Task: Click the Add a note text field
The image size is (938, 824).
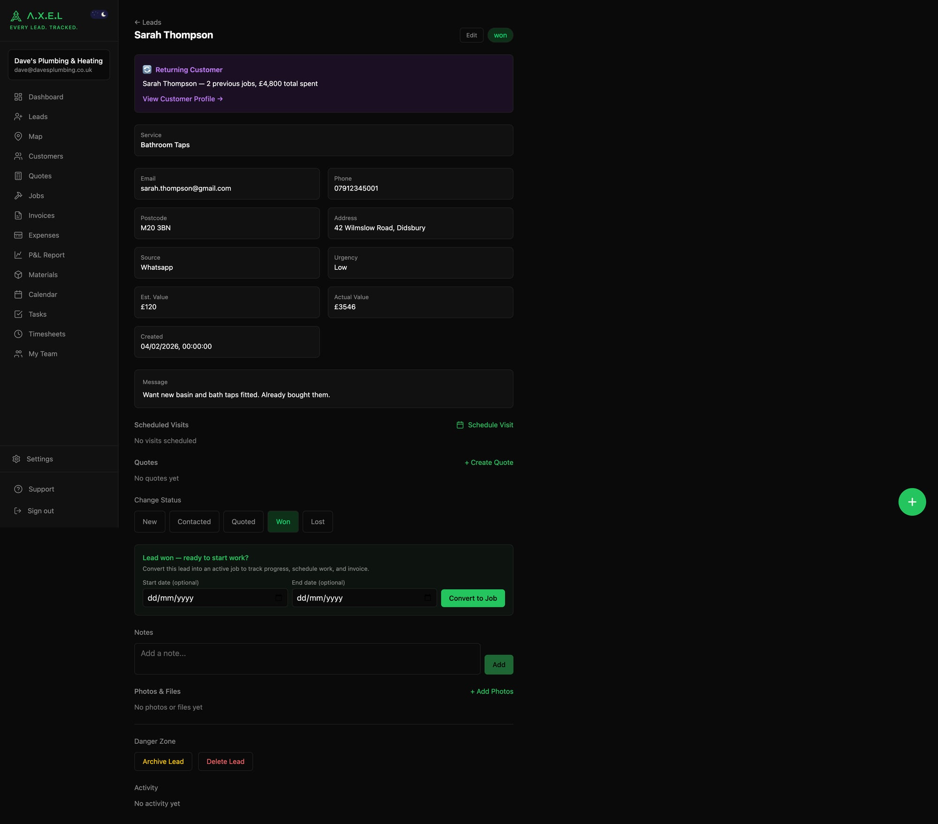Action: coord(307,658)
